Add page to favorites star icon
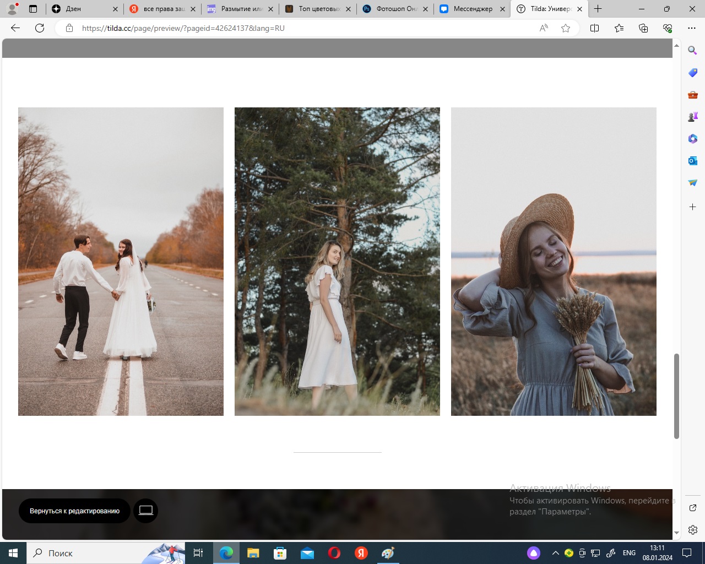 566,28
